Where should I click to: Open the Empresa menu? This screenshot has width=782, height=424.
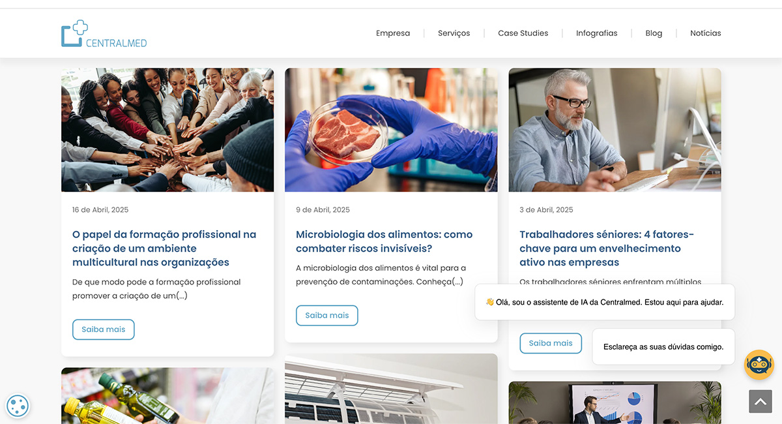393,33
